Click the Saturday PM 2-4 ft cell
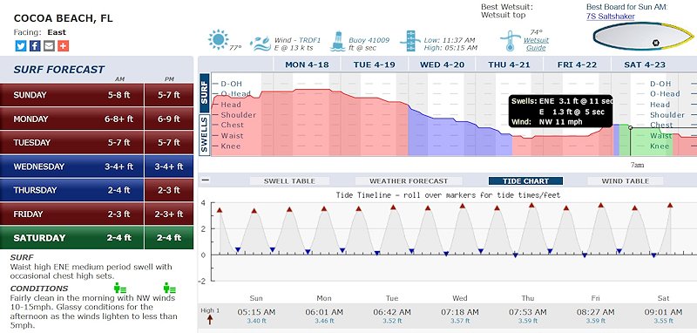 [169, 237]
